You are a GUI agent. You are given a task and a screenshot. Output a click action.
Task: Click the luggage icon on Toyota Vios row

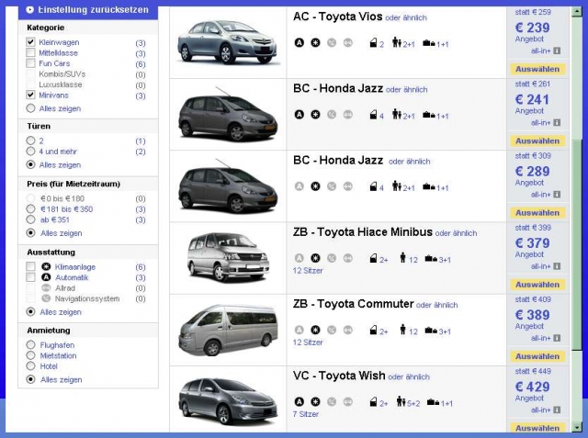click(x=429, y=43)
